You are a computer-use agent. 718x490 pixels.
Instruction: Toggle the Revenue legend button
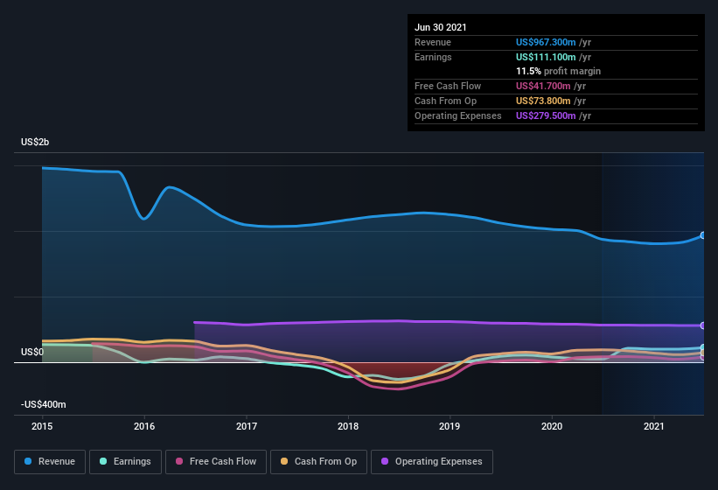click(50, 462)
